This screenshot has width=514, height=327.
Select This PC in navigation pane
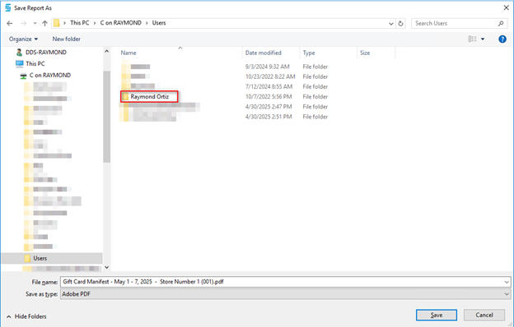30,64
